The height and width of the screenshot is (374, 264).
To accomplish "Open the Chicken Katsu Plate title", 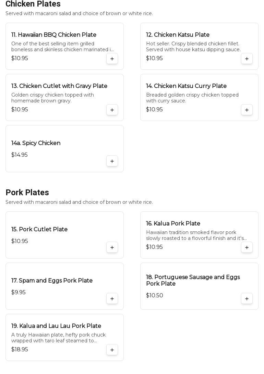I will (x=178, y=35).
